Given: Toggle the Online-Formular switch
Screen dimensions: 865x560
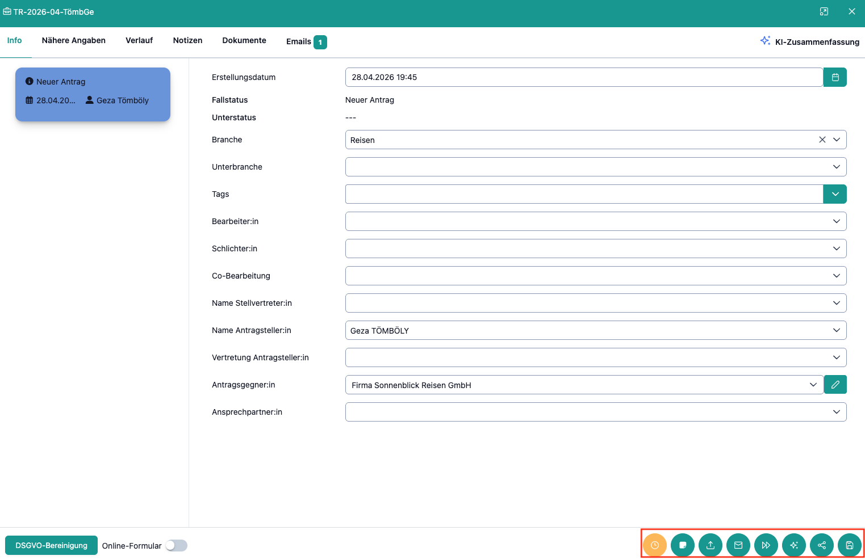Looking at the screenshot, I should point(176,545).
